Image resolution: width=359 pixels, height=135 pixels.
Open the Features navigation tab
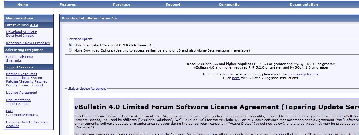click(68, 5)
